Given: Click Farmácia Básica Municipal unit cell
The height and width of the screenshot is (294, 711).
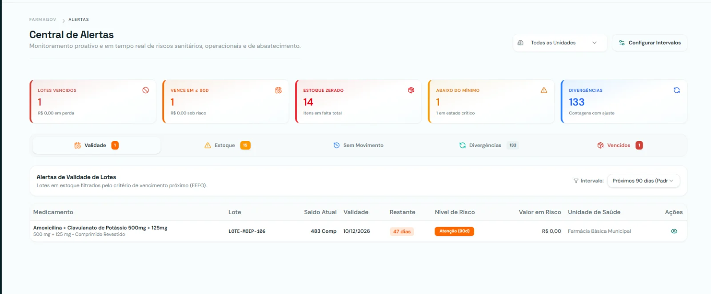Looking at the screenshot, I should (x=599, y=231).
